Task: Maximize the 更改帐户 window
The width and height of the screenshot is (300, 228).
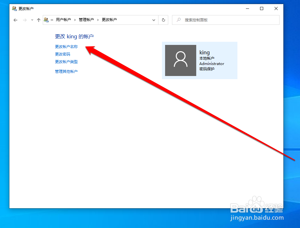Action: pyautogui.click(x=262, y=8)
